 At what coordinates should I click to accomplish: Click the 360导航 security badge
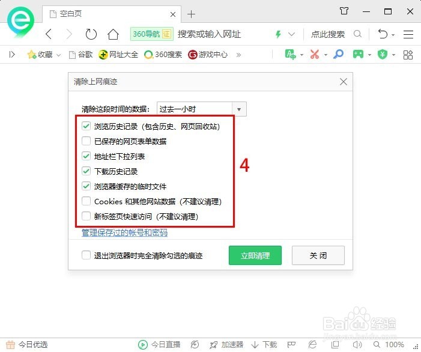(x=152, y=34)
